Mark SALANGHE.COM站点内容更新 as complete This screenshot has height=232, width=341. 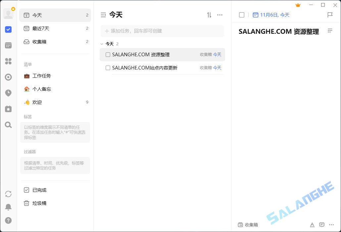(108, 68)
